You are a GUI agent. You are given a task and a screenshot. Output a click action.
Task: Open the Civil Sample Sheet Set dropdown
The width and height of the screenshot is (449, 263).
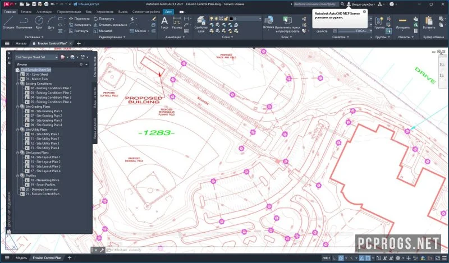(36, 57)
